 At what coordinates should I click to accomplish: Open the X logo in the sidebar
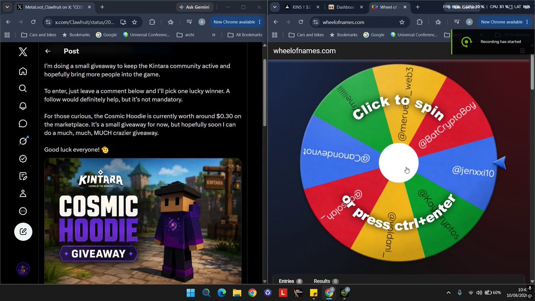point(23,52)
